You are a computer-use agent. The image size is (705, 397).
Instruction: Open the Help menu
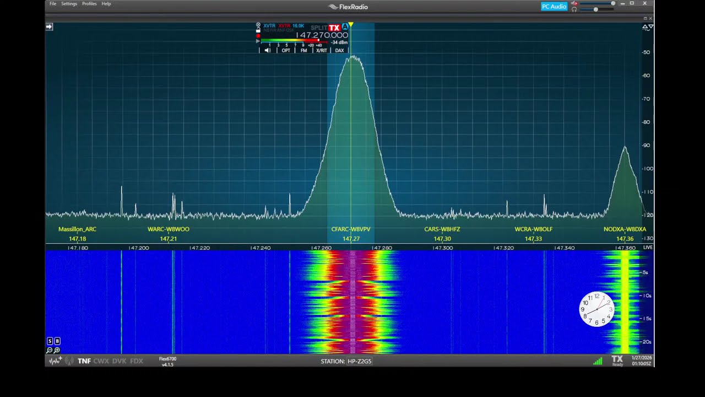pos(106,4)
